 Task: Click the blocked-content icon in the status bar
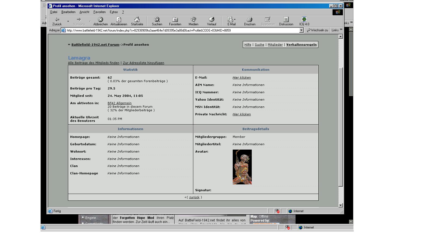(x=277, y=211)
